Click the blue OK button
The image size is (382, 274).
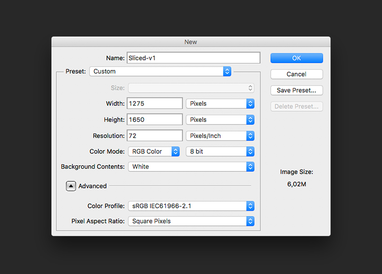pos(297,58)
